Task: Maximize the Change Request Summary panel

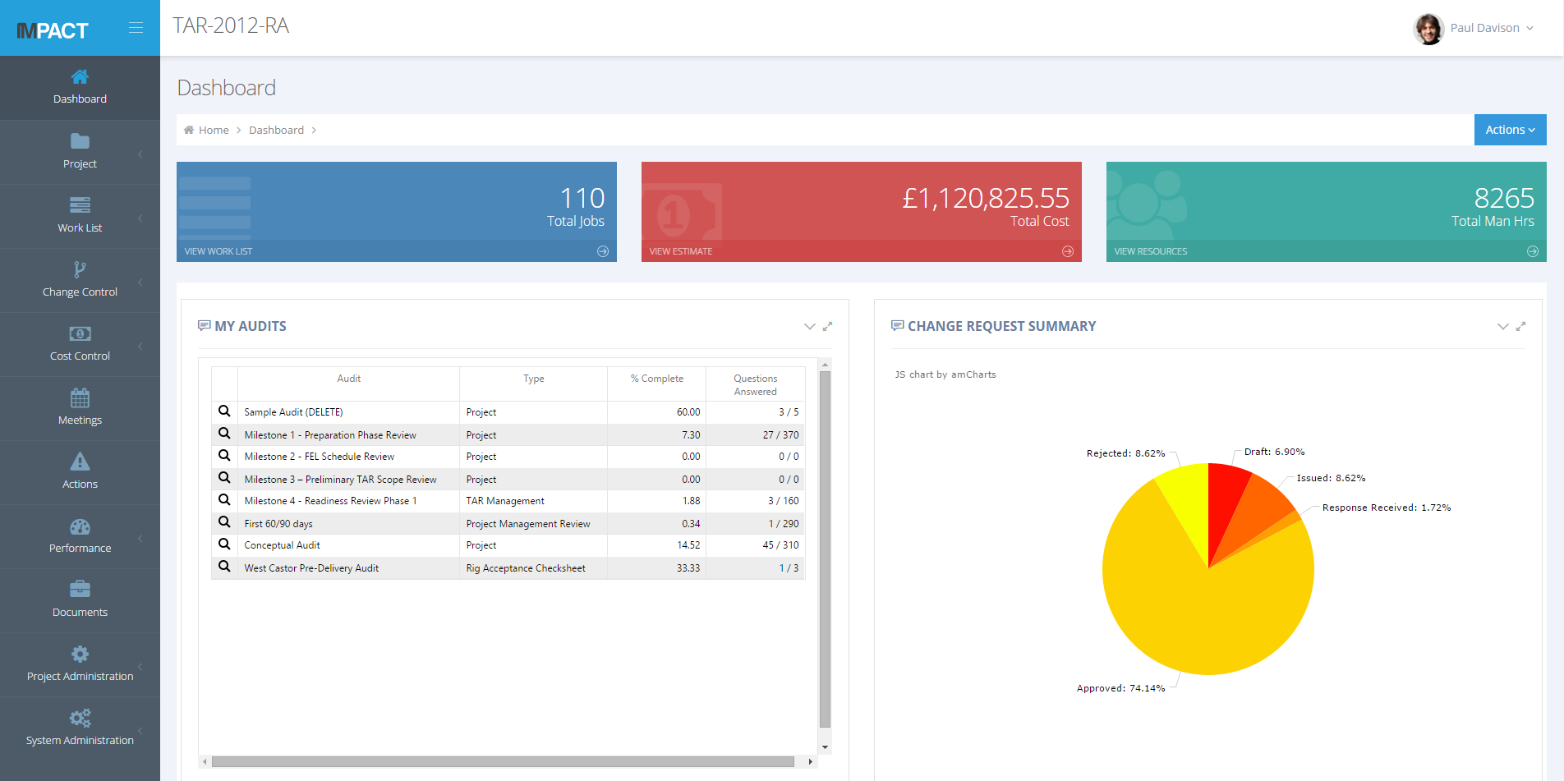Action: (x=1521, y=326)
